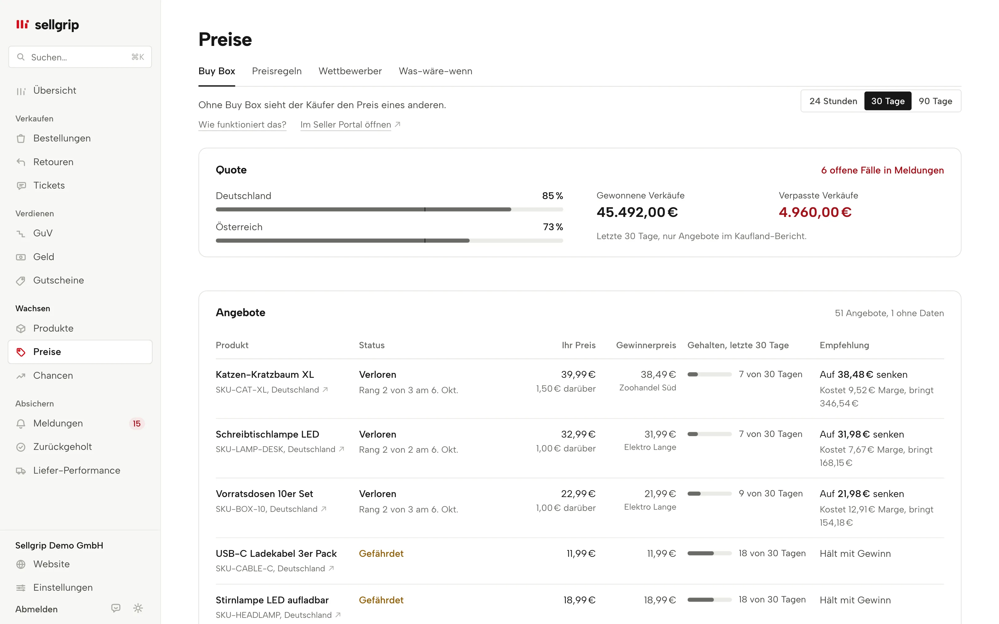The height and width of the screenshot is (624, 999).
Task: Switch to the Preisregeln tab
Action: tap(277, 71)
